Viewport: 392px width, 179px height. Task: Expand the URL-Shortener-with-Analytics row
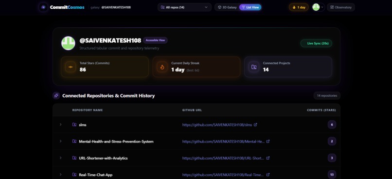pyautogui.click(x=60, y=158)
